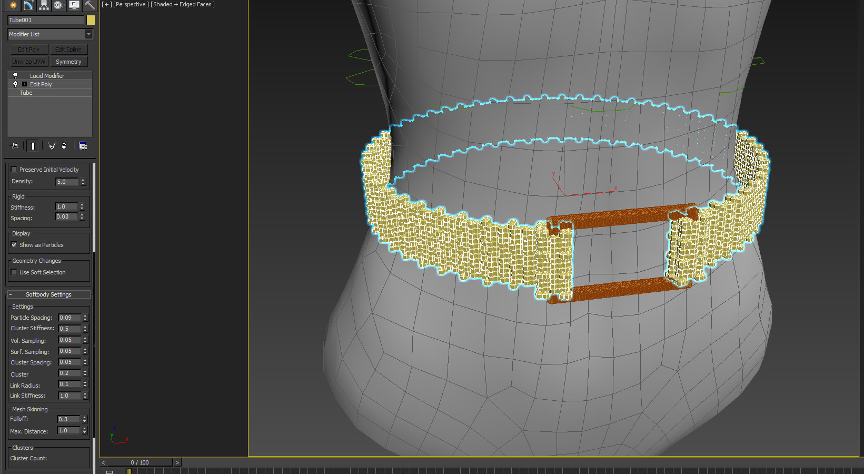This screenshot has width=864, height=474.
Task: Uncheck Show as Particles
Action: coord(14,245)
